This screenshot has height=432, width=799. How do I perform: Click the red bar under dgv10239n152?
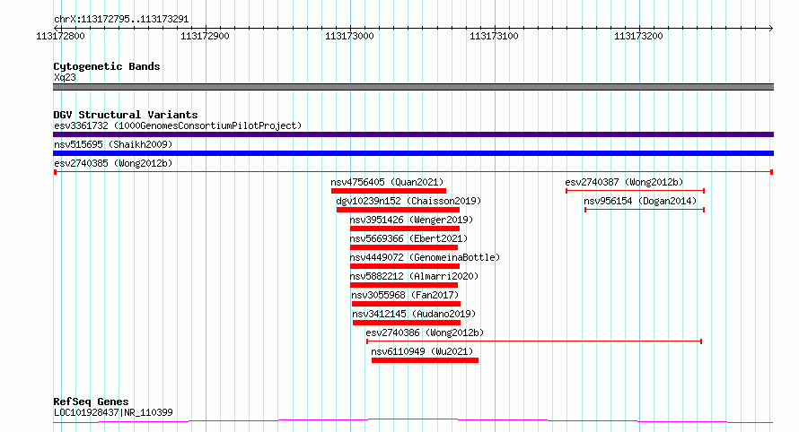398,210
